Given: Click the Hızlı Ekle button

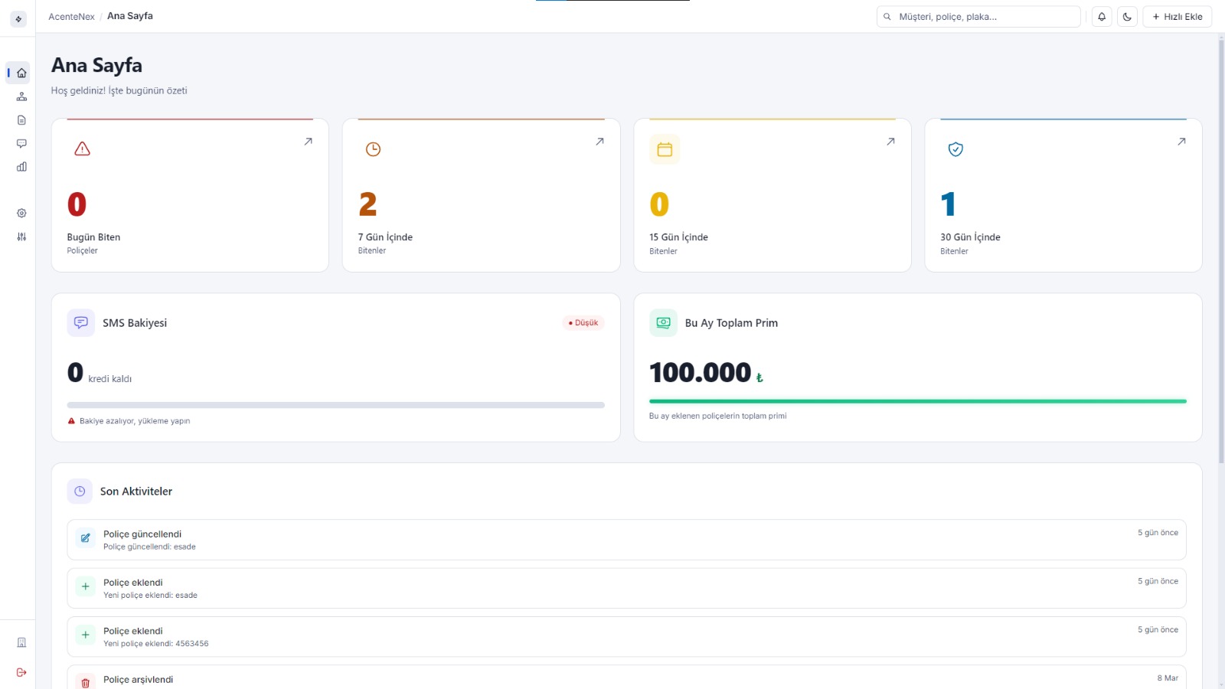Looking at the screenshot, I should pos(1177,16).
